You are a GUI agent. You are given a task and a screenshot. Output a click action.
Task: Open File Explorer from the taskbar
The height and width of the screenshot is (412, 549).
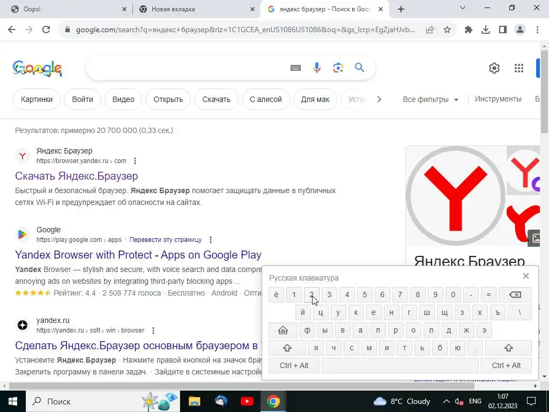coord(194,401)
